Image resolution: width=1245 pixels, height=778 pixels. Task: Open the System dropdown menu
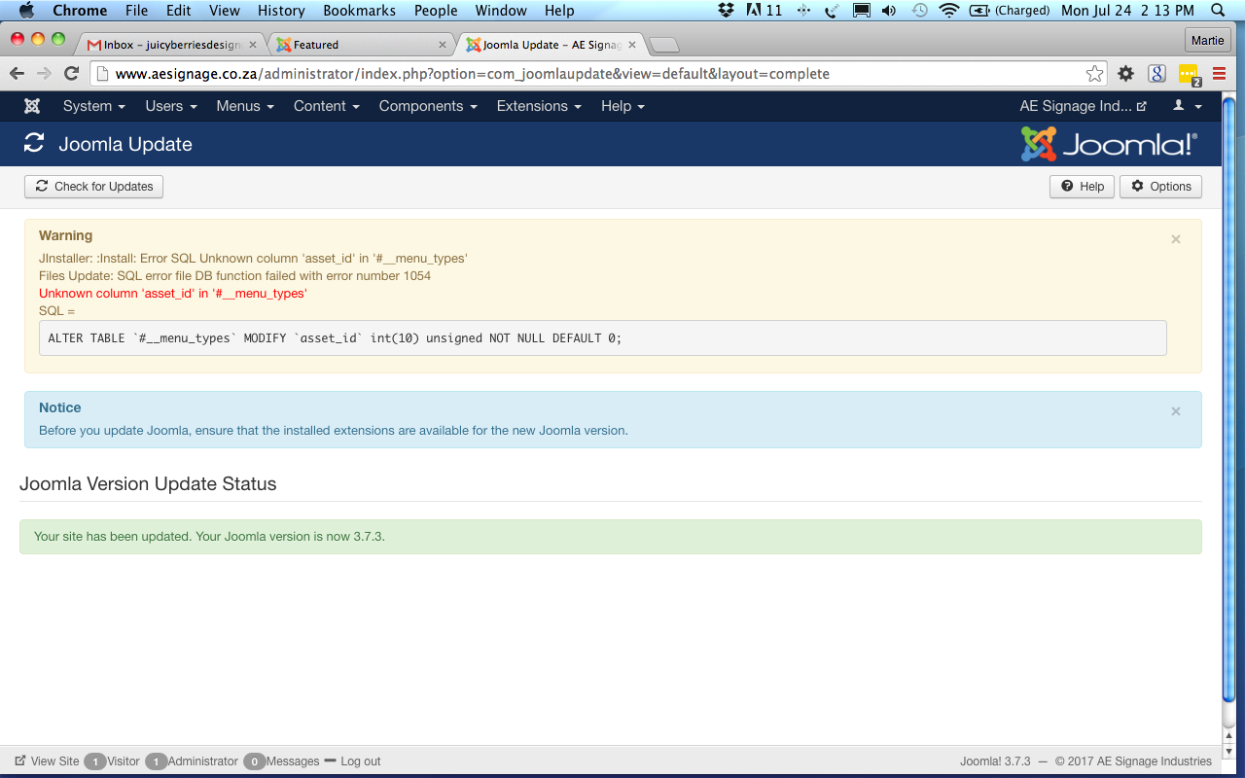pos(94,106)
